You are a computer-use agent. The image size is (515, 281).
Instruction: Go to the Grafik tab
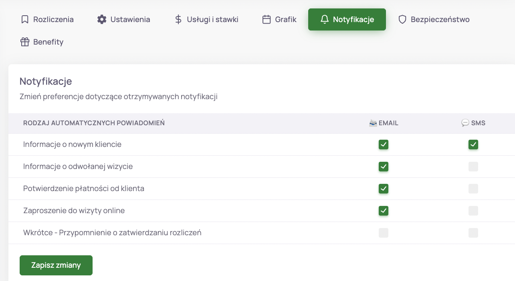[279, 19]
